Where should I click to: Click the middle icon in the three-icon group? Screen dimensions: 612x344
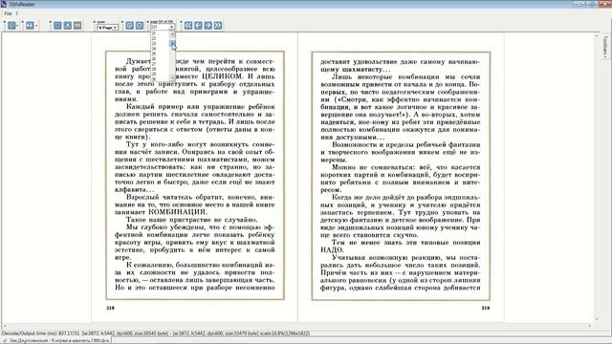tap(68, 26)
